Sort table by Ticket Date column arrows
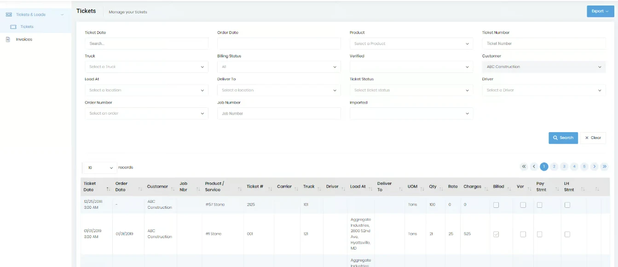Screen dimensions: 618x267 pyautogui.click(x=108, y=189)
